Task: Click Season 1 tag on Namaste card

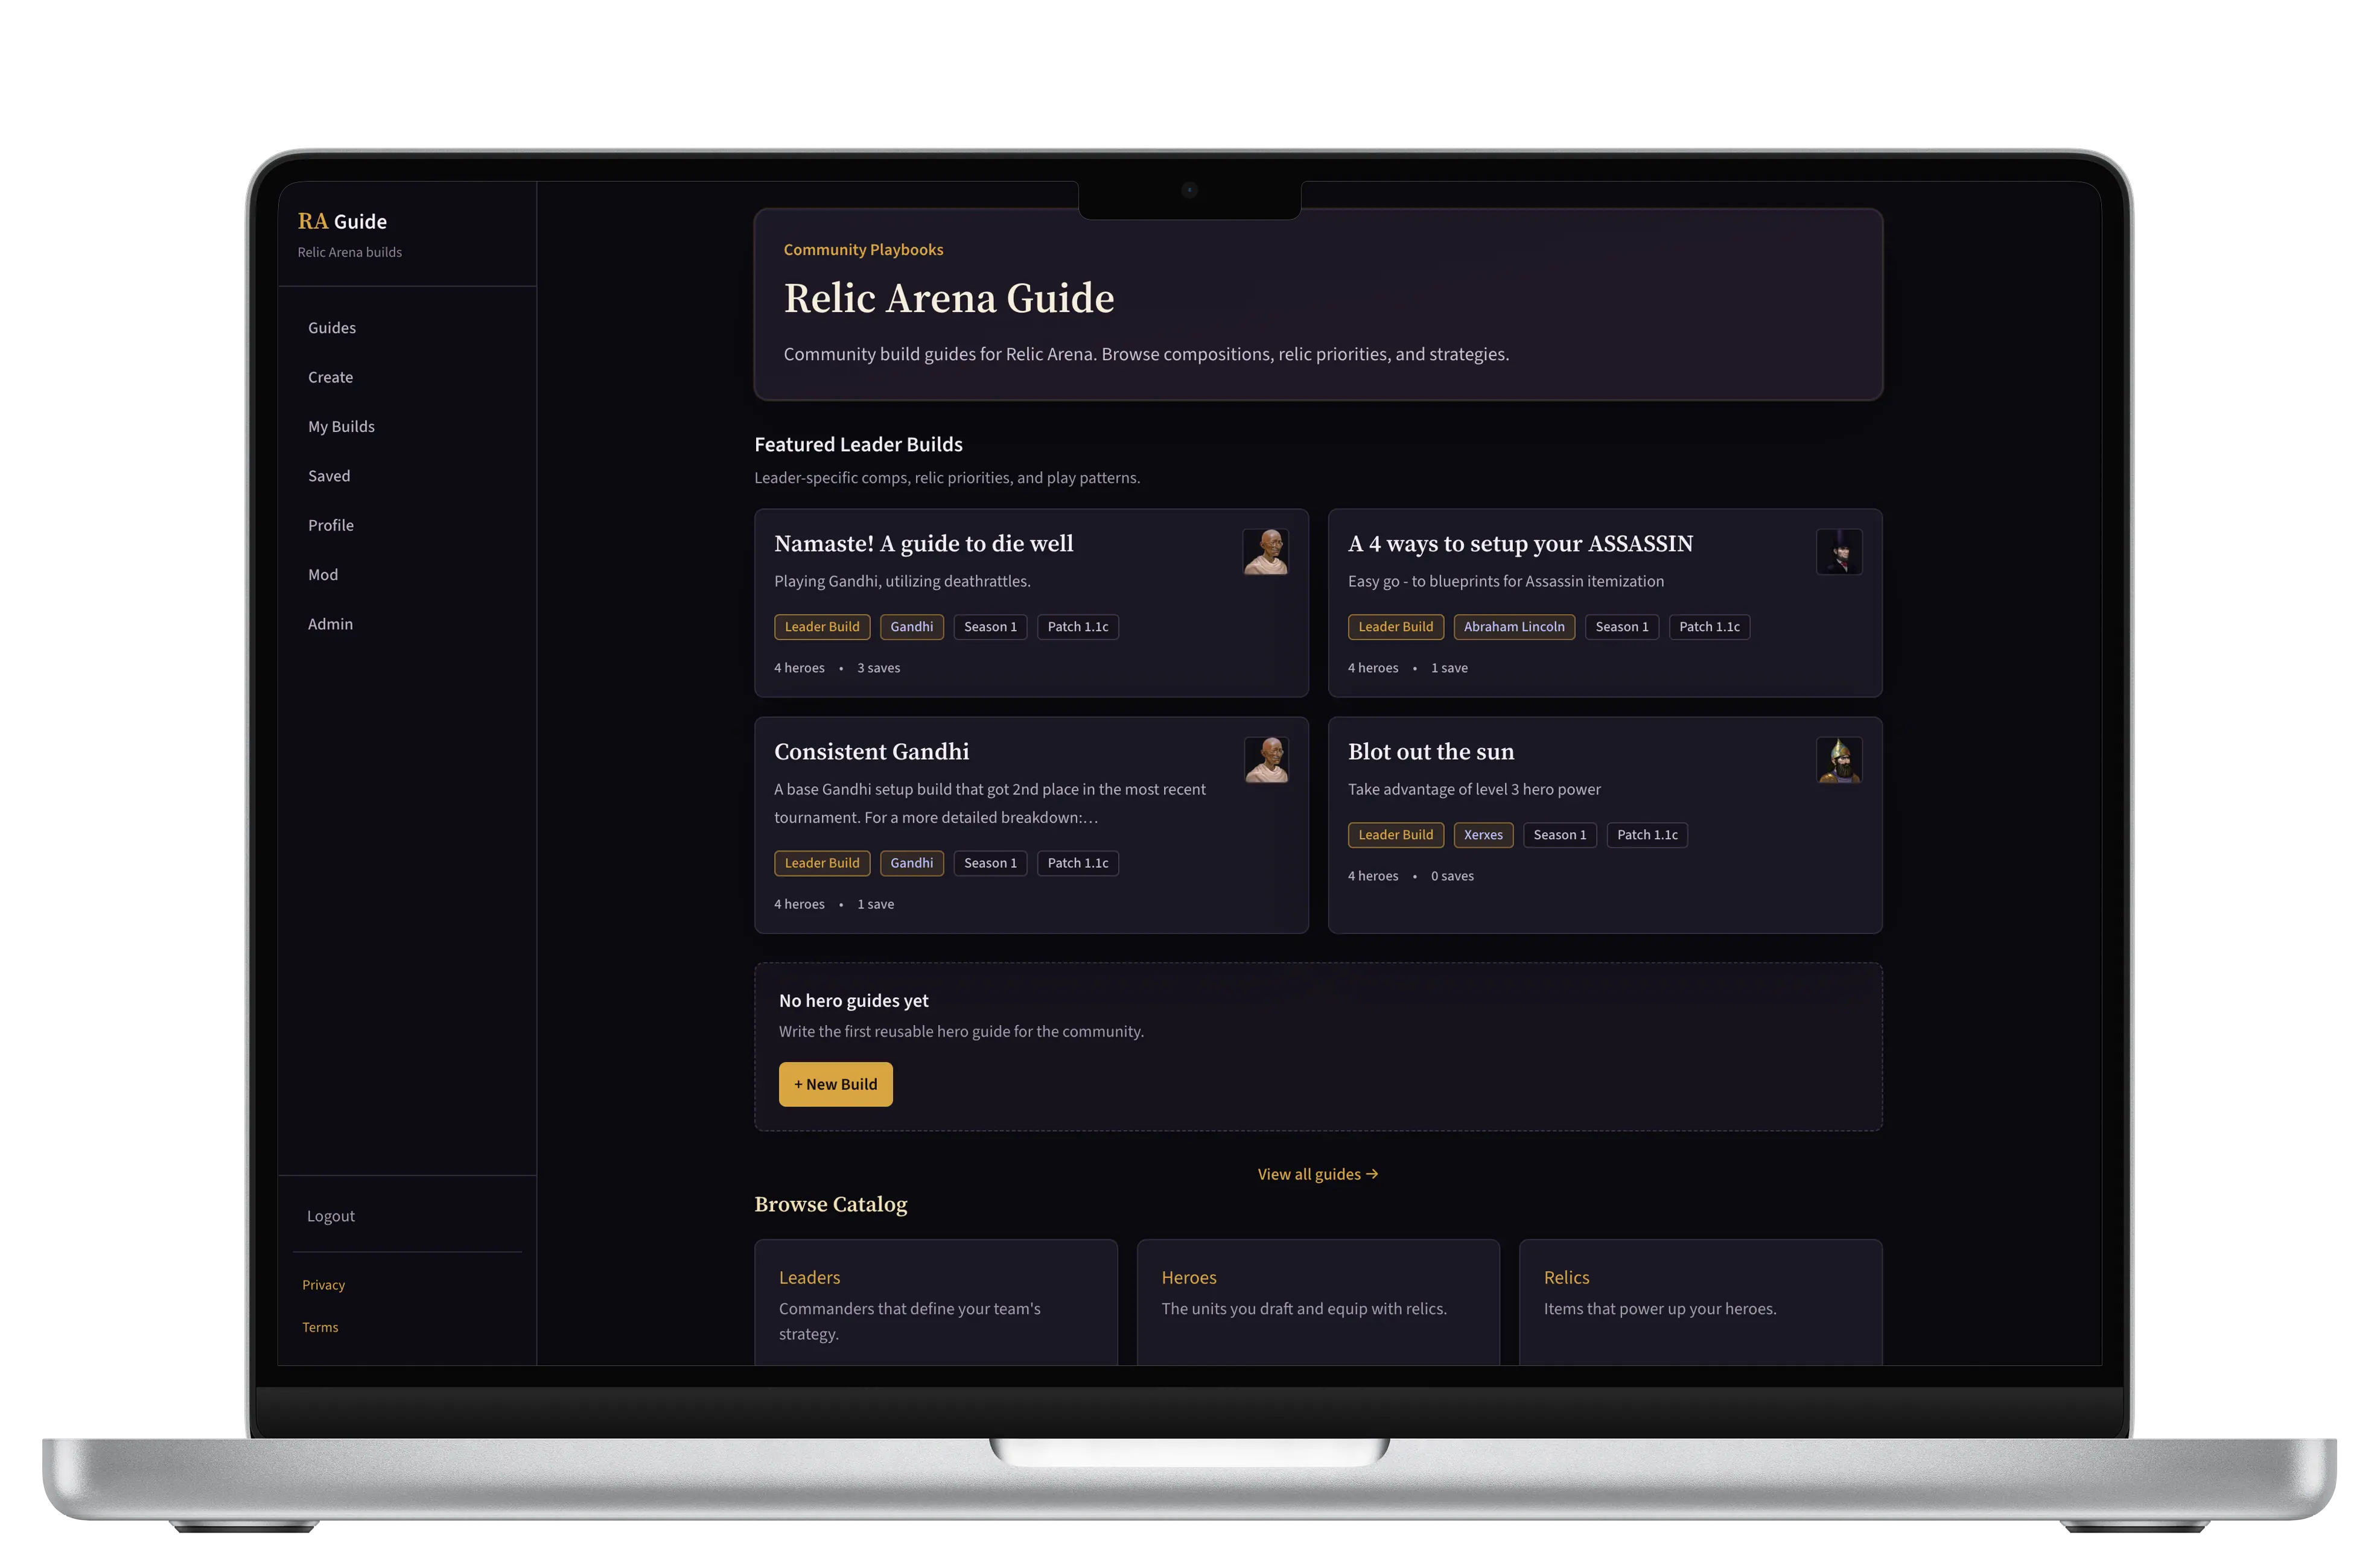Action: [x=990, y=627]
